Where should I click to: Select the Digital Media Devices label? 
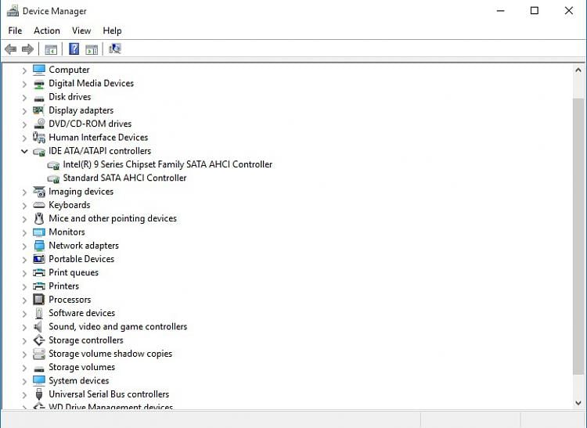pos(91,83)
